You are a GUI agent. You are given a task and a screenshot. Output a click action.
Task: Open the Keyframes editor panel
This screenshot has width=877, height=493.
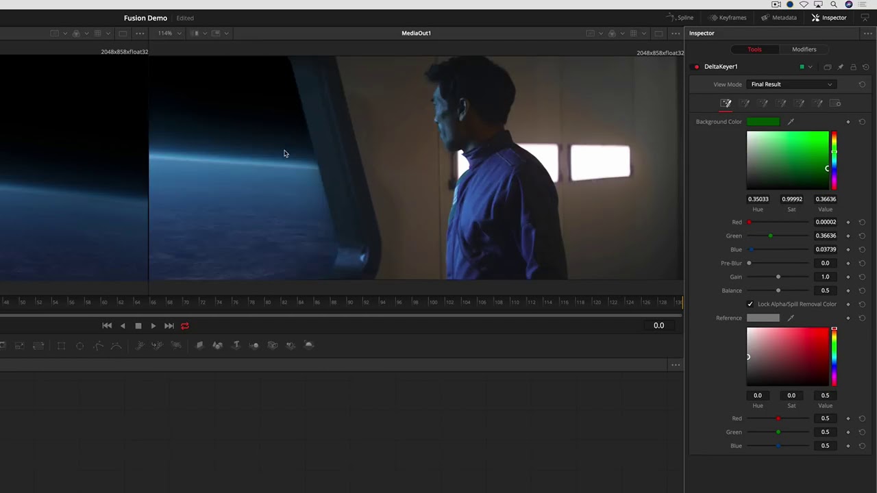click(727, 18)
